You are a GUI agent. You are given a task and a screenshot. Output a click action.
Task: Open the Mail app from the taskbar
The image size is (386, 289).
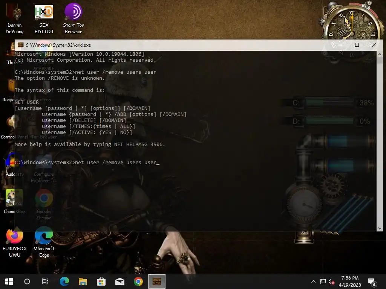point(120,281)
